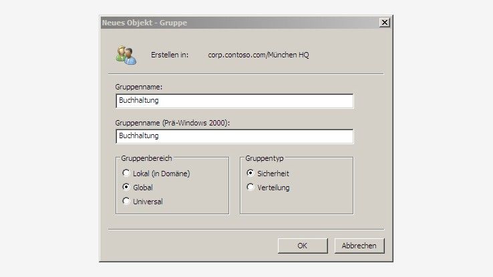The height and width of the screenshot is (277, 493).
Task: Choose the Global group scope option
Action: click(126, 188)
